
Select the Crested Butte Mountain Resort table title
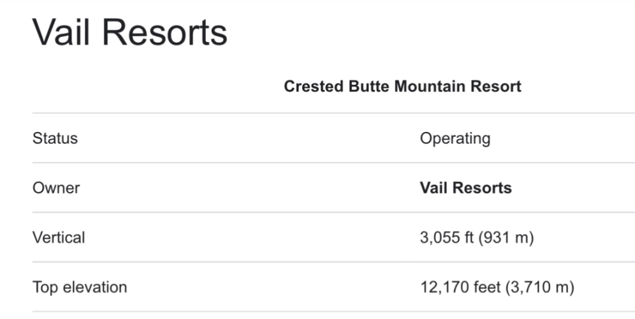click(x=402, y=86)
